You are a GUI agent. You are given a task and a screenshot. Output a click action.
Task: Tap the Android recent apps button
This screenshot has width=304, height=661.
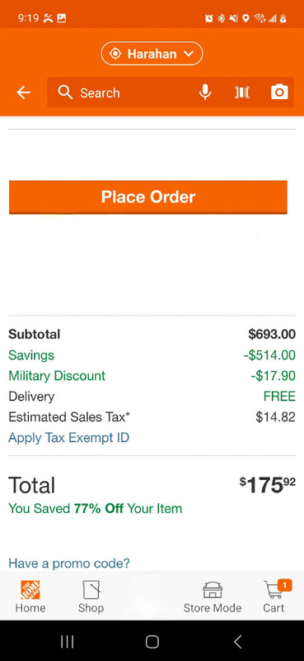pos(67,642)
